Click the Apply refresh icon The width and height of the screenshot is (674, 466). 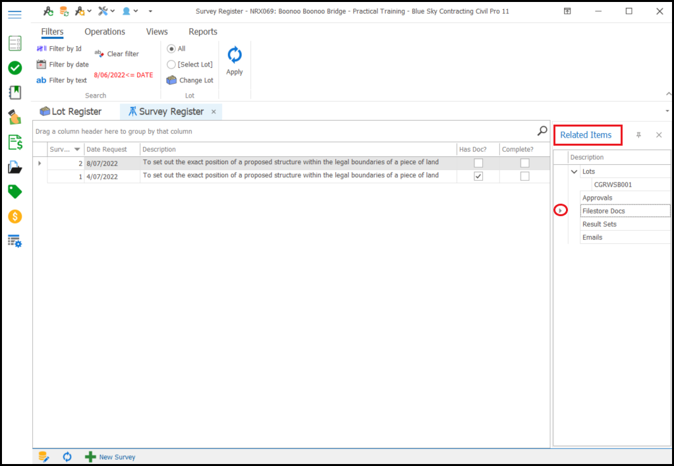(235, 55)
